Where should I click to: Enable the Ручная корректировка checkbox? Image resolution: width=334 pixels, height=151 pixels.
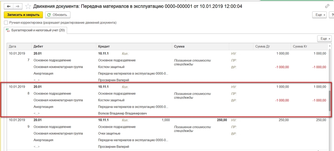click(6, 22)
